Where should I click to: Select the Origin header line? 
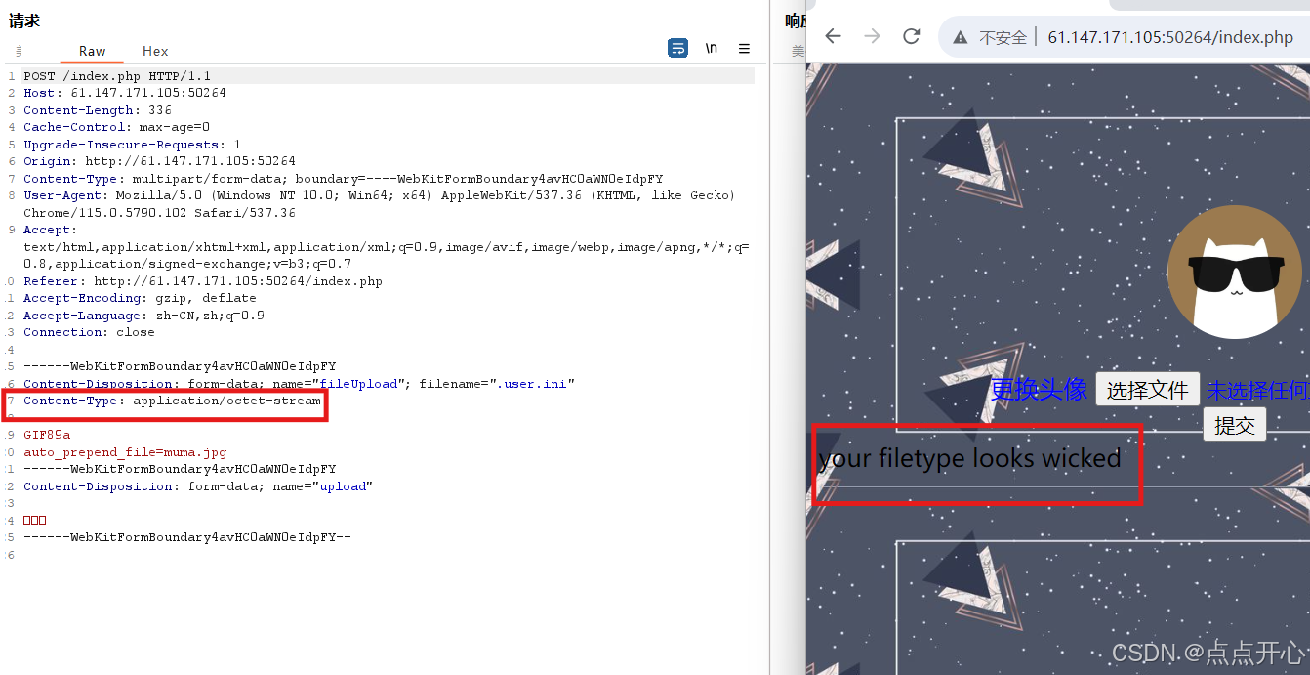[x=159, y=161]
